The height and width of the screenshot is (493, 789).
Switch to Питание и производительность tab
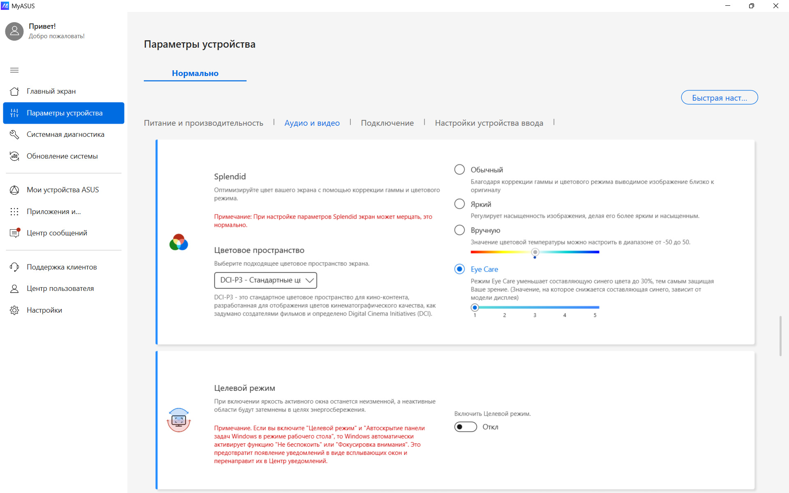203,123
